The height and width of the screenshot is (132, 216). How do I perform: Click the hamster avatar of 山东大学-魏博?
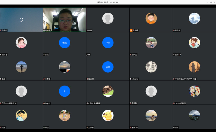(x=108, y=91)
